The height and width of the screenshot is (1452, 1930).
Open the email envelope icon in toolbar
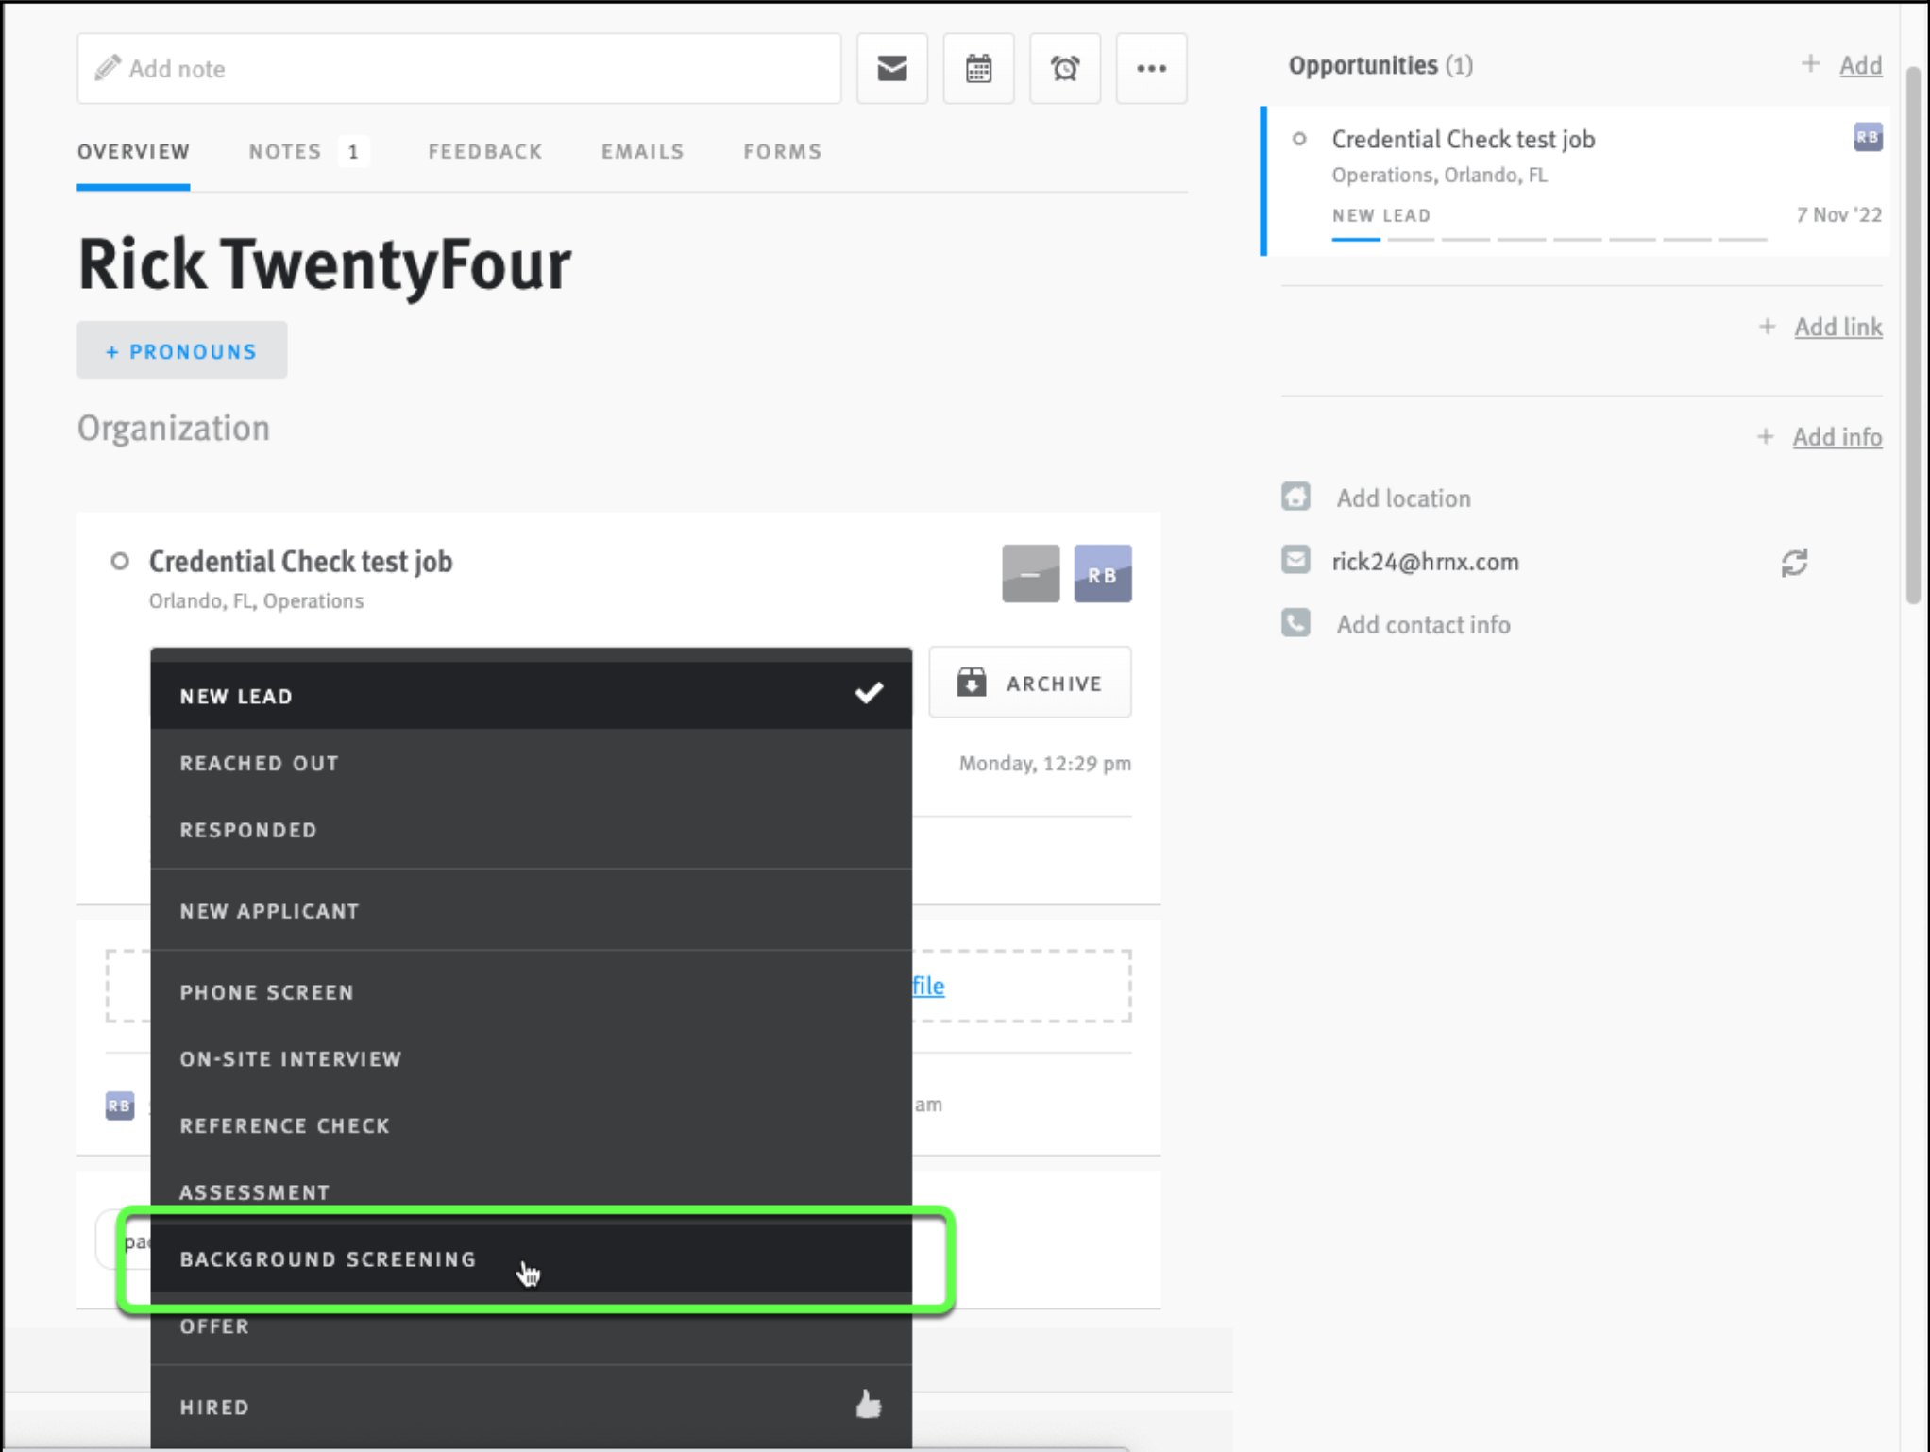point(891,68)
